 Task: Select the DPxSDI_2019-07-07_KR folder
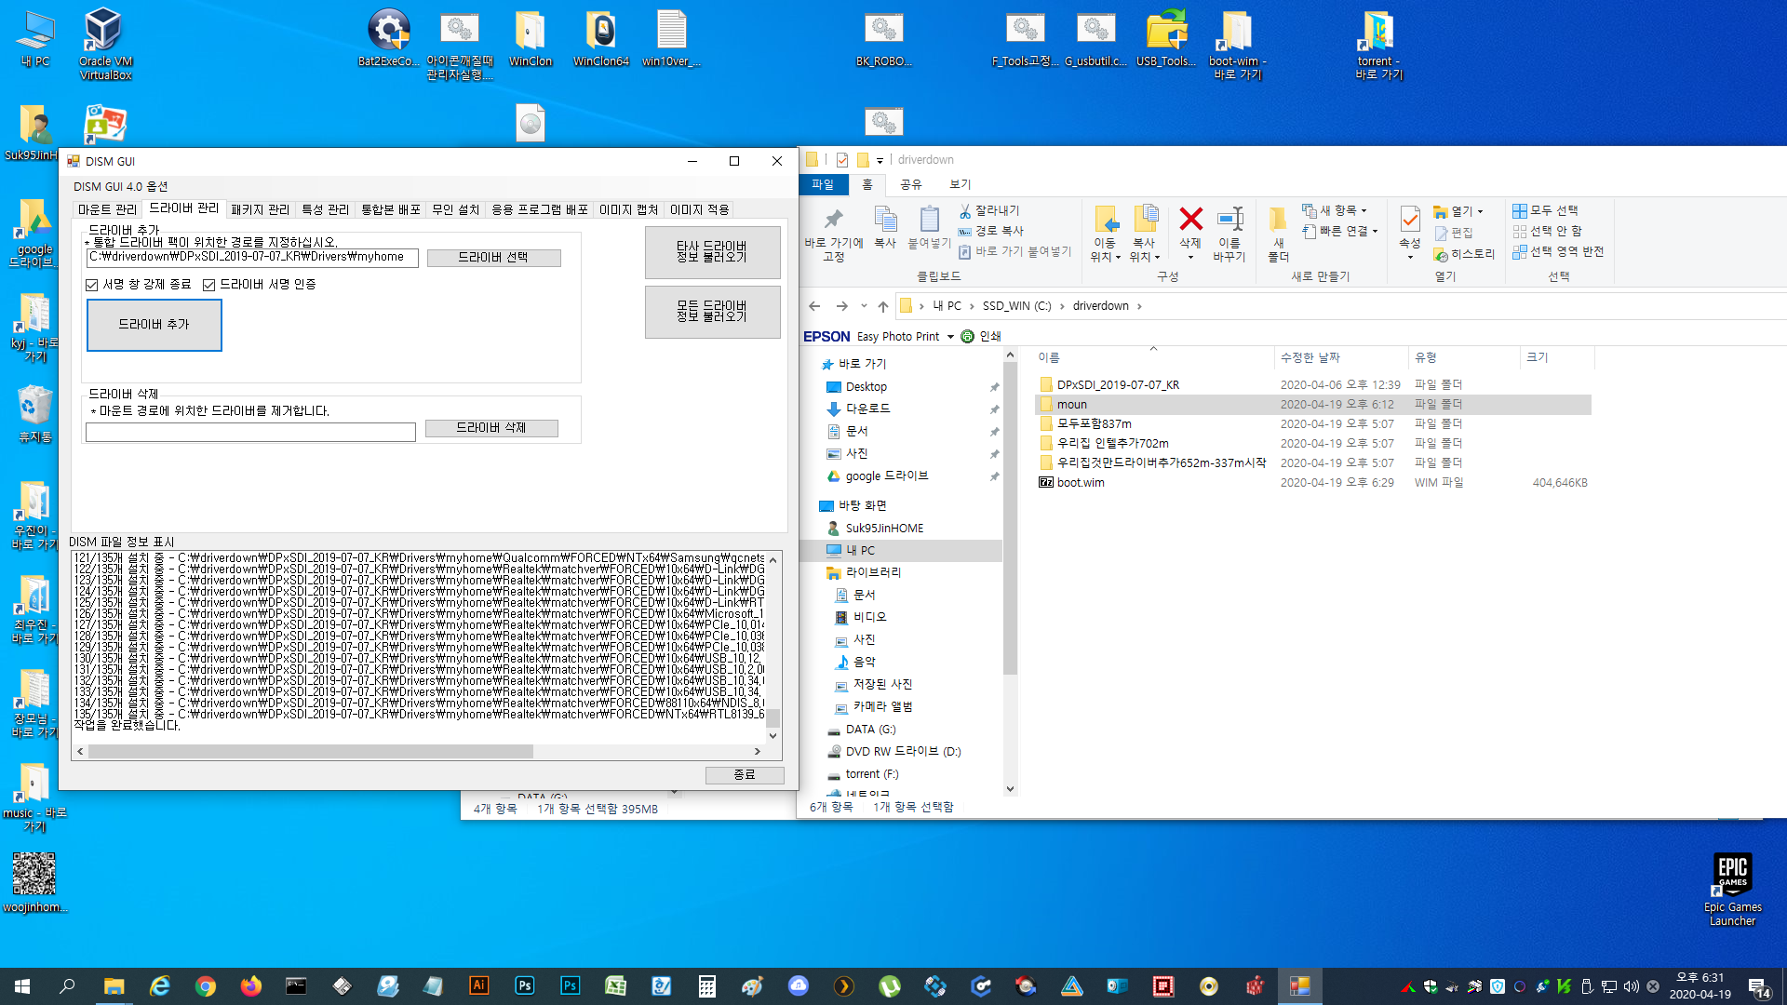pyautogui.click(x=1118, y=385)
